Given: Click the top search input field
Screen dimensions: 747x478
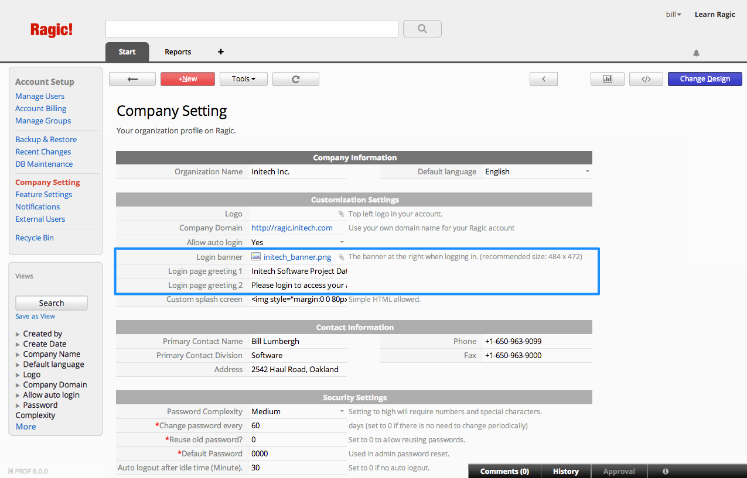Looking at the screenshot, I should [x=252, y=29].
